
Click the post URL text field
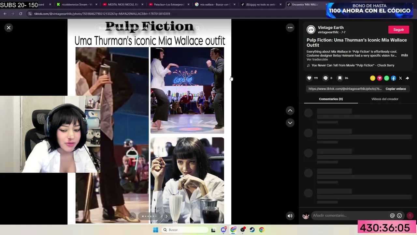345,89
